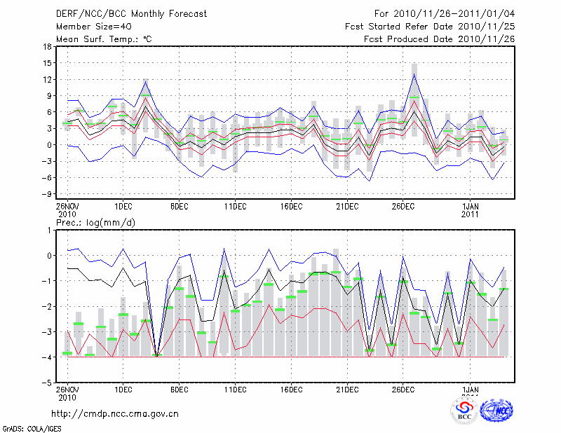Select the Fcst Started Refer Date line
The height and width of the screenshot is (433, 561).
430,26
